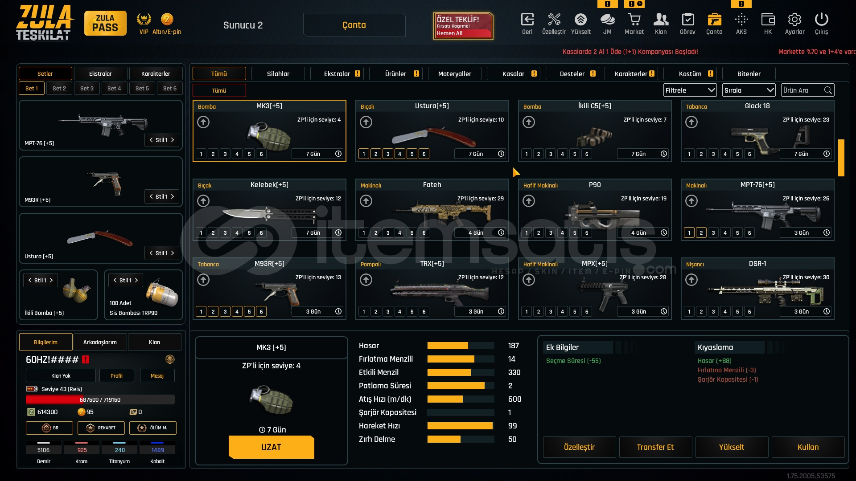Screen dimensions: 856x481
Task: Open the JM coins icon
Action: (x=607, y=20)
